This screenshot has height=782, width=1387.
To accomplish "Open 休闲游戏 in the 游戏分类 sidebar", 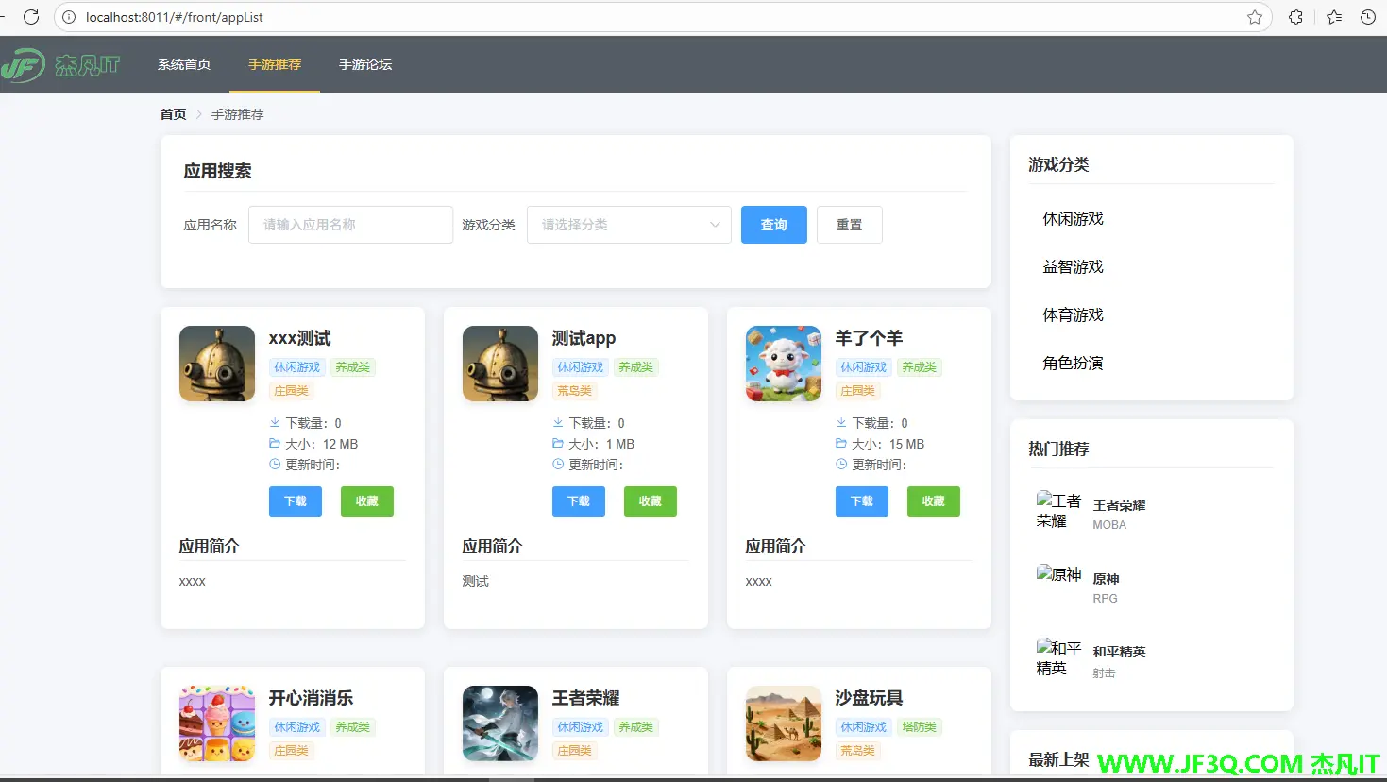I will 1072,218.
